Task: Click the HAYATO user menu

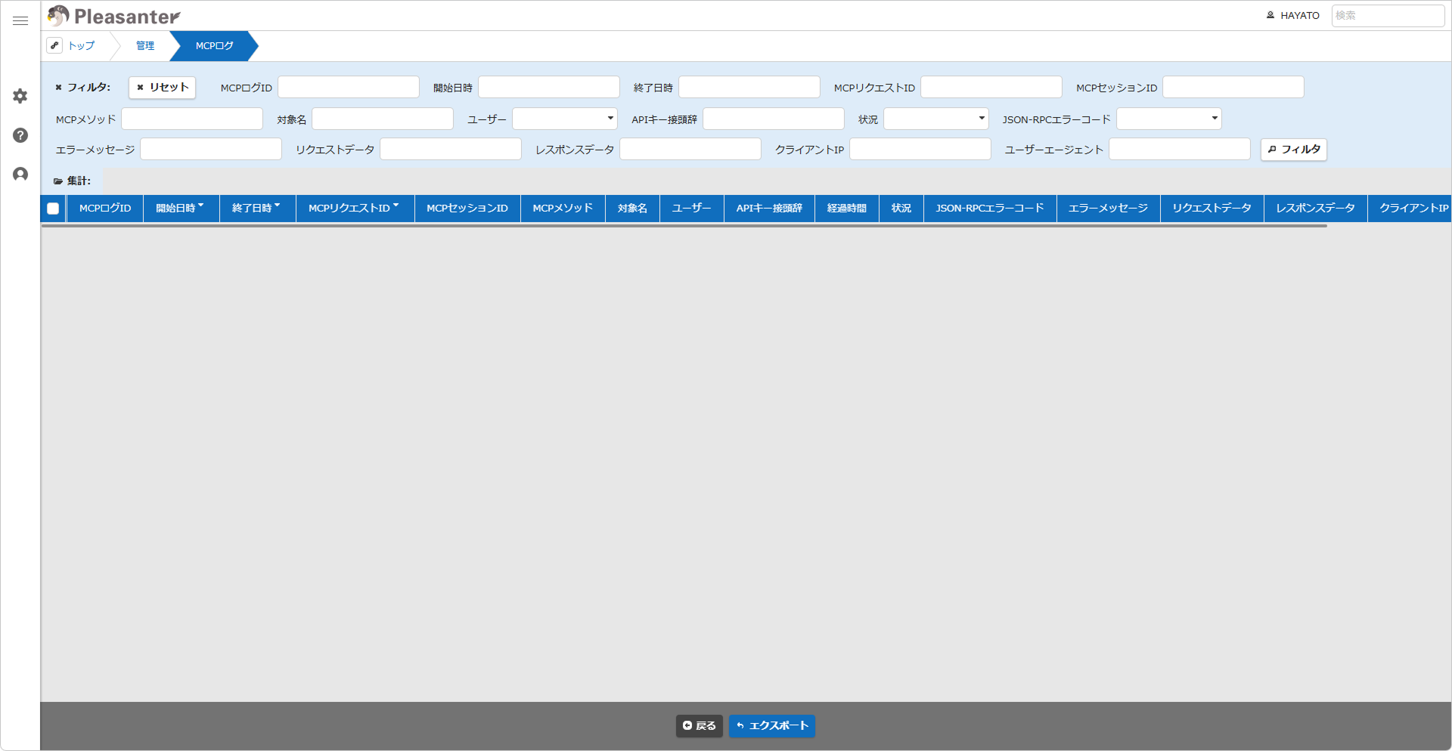Action: click(x=1292, y=15)
